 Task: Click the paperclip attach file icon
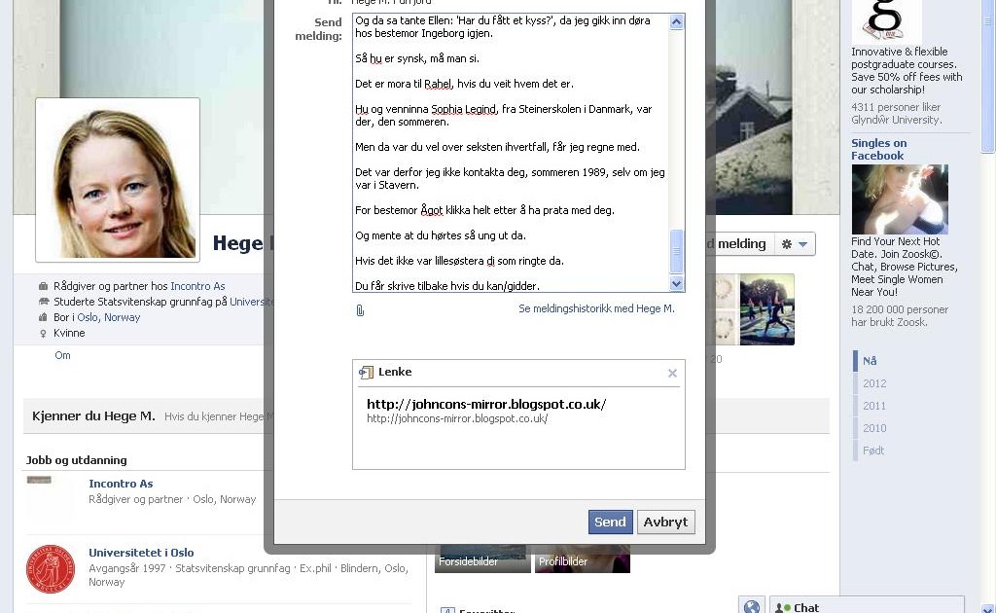point(360,310)
